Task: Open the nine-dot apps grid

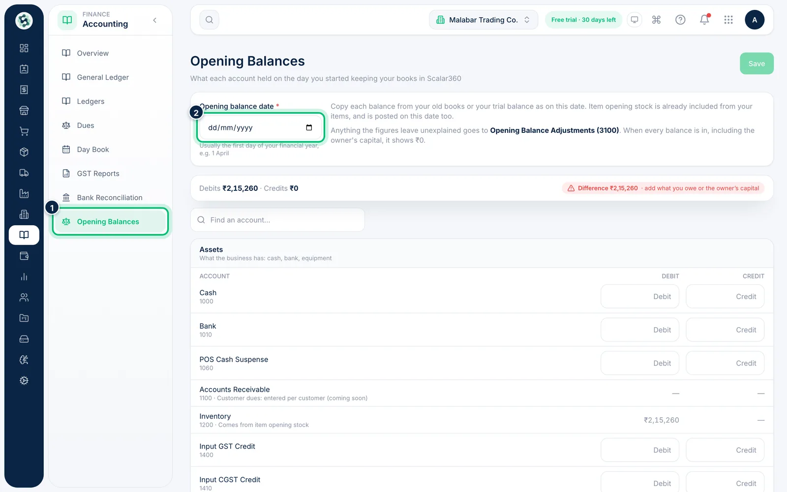Action: coord(728,20)
